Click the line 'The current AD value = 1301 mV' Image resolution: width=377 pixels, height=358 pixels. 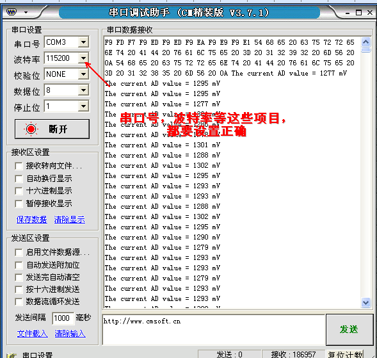[x=163, y=145]
